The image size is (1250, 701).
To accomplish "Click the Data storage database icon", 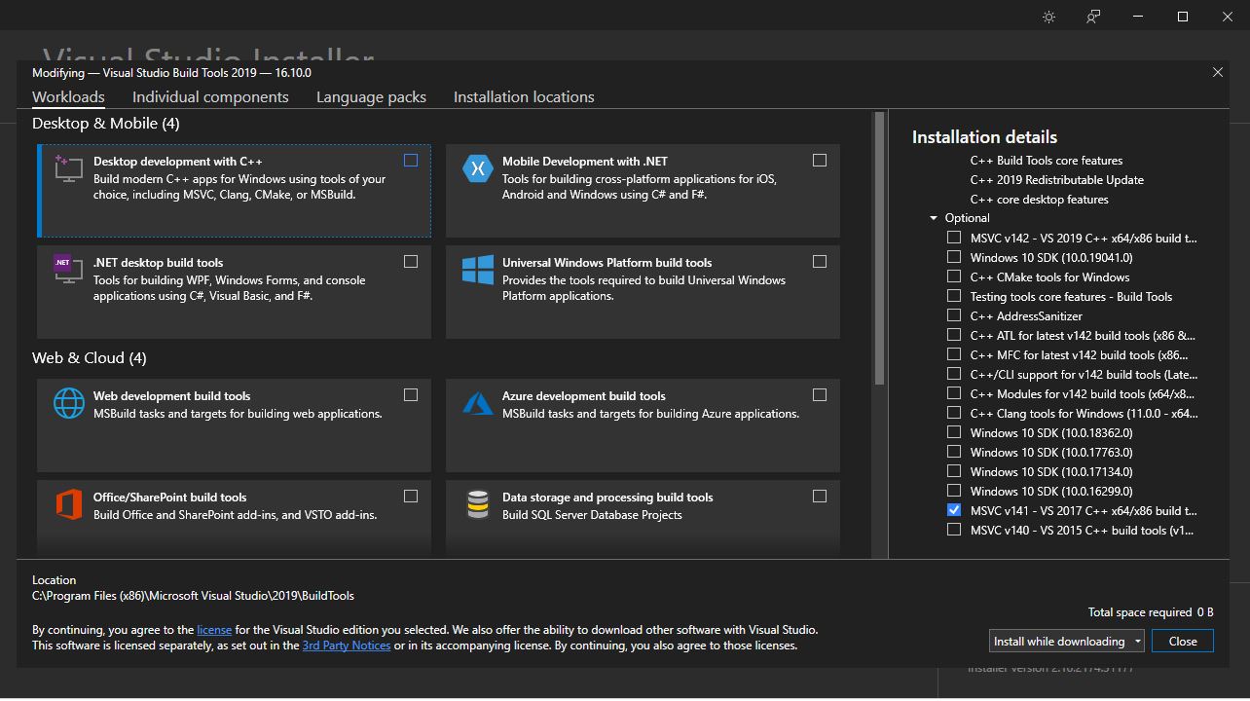I will (x=477, y=504).
